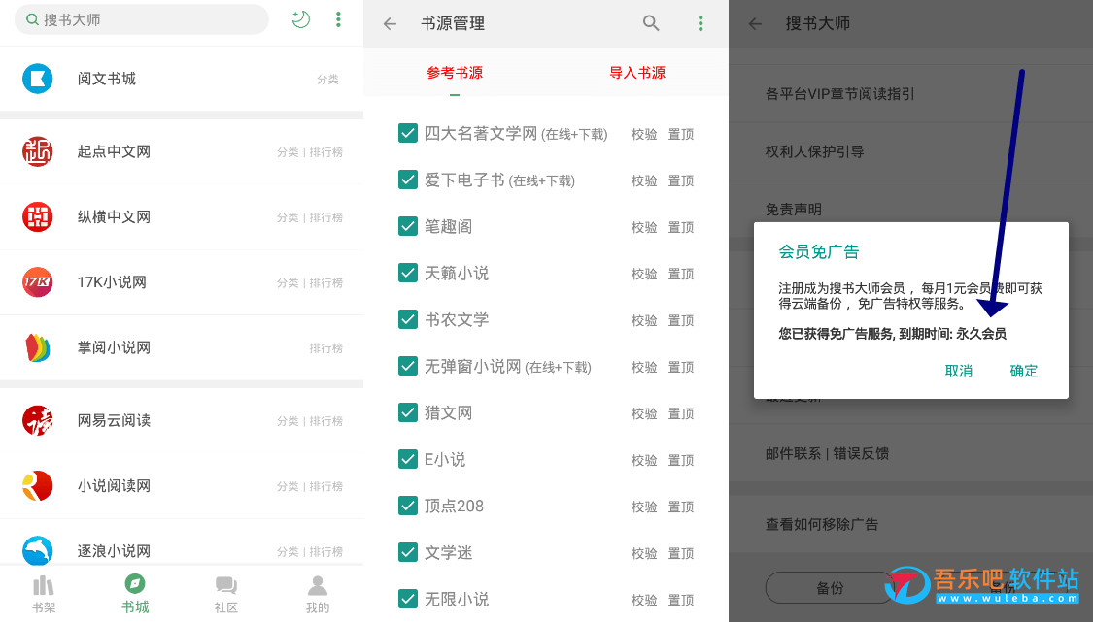
Task: Toggle night mode moon icon
Action: click(x=300, y=19)
